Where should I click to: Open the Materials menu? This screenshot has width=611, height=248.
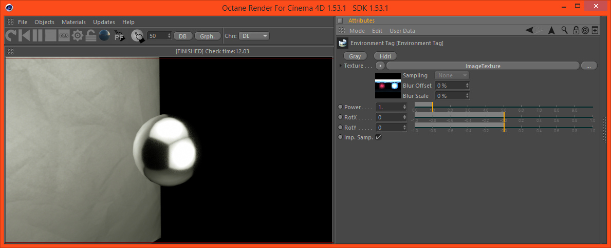(x=73, y=22)
